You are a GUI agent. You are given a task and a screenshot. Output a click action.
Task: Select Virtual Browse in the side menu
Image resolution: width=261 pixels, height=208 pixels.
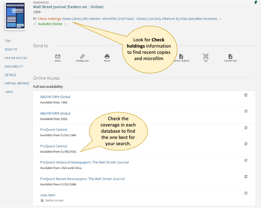click(x=17, y=83)
